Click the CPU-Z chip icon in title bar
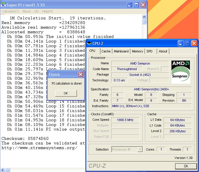Image resolution: width=199 pixels, height=172 pixels. click(89, 43)
